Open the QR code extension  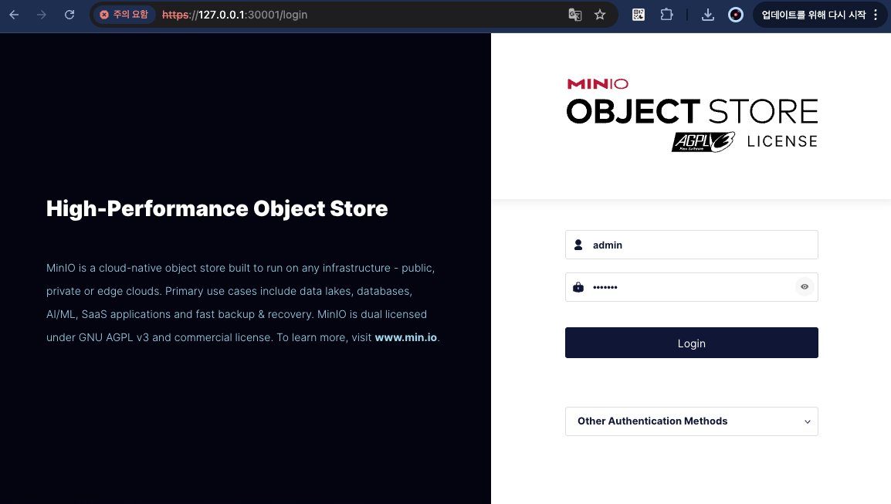point(638,15)
